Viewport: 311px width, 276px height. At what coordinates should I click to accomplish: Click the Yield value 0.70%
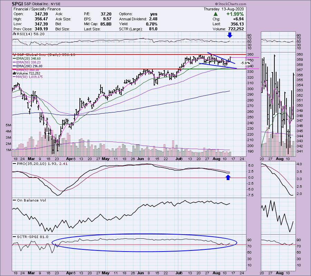tap(152, 24)
